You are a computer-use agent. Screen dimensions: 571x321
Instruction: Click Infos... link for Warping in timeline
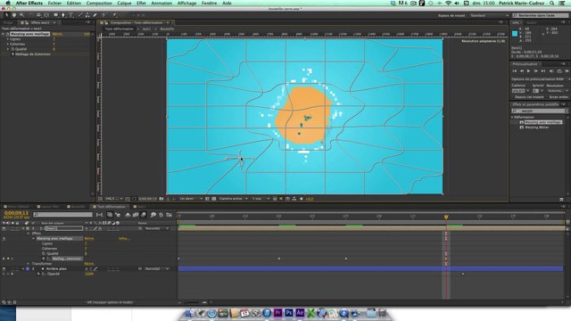(124, 238)
